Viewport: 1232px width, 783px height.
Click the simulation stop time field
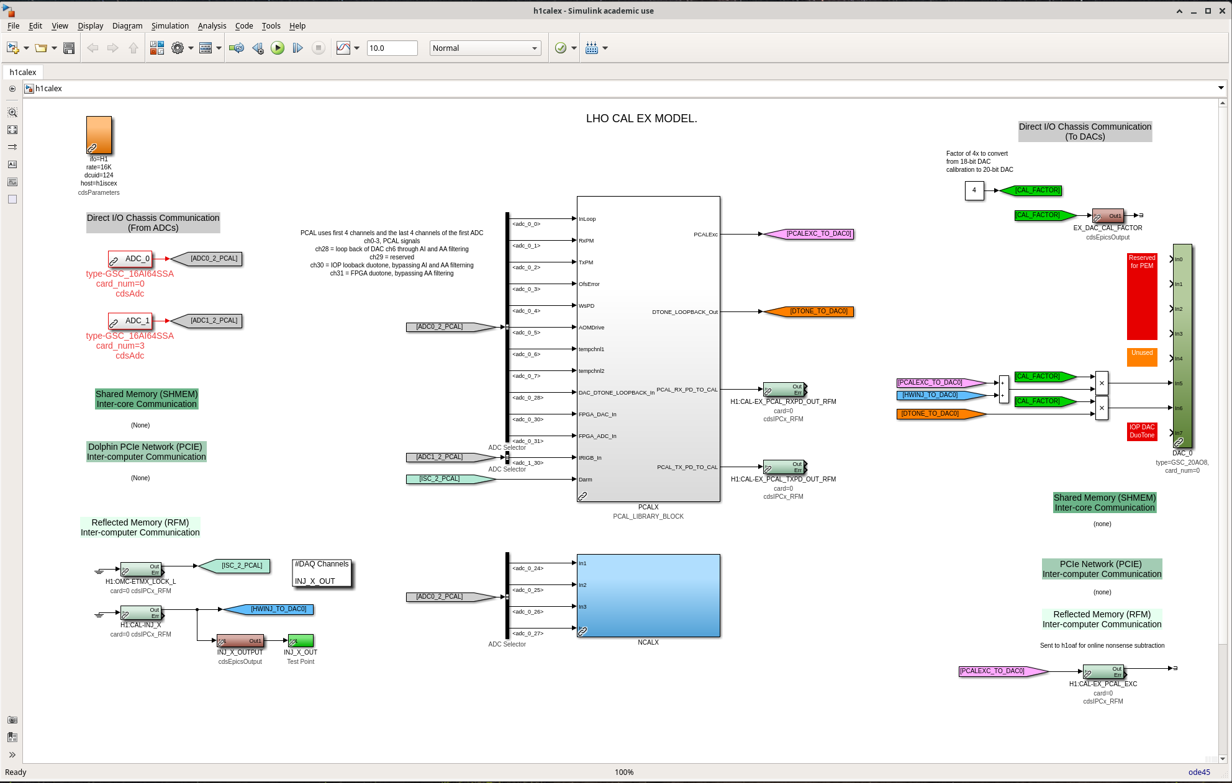click(x=392, y=48)
